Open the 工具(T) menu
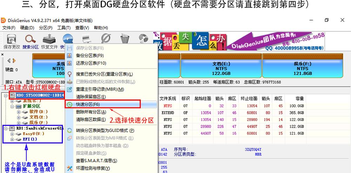This screenshot has width=351, height=173. click(x=64, y=28)
